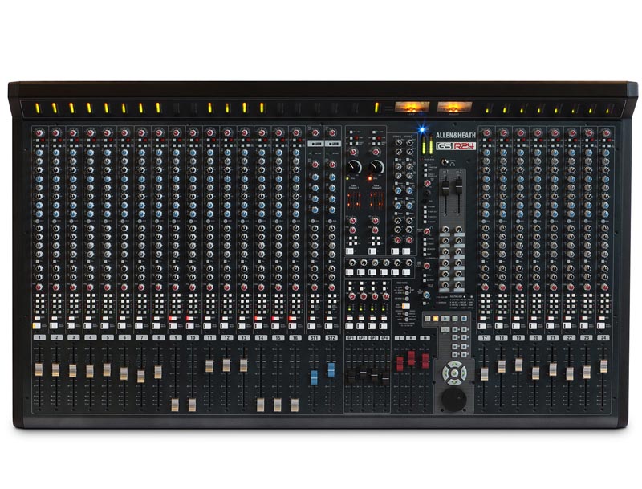
Task: Select the channel 13 number label
Action: pyautogui.click(x=244, y=338)
